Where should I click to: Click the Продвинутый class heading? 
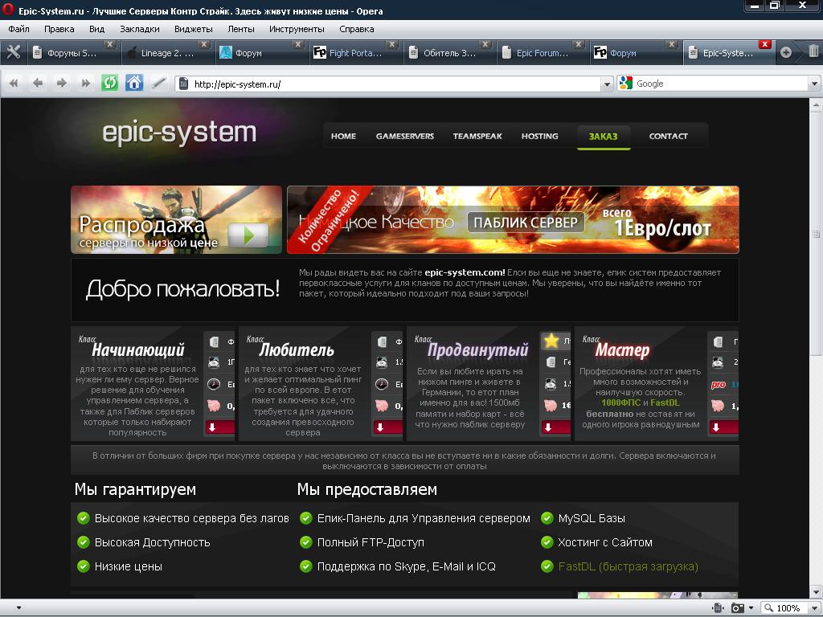477,349
